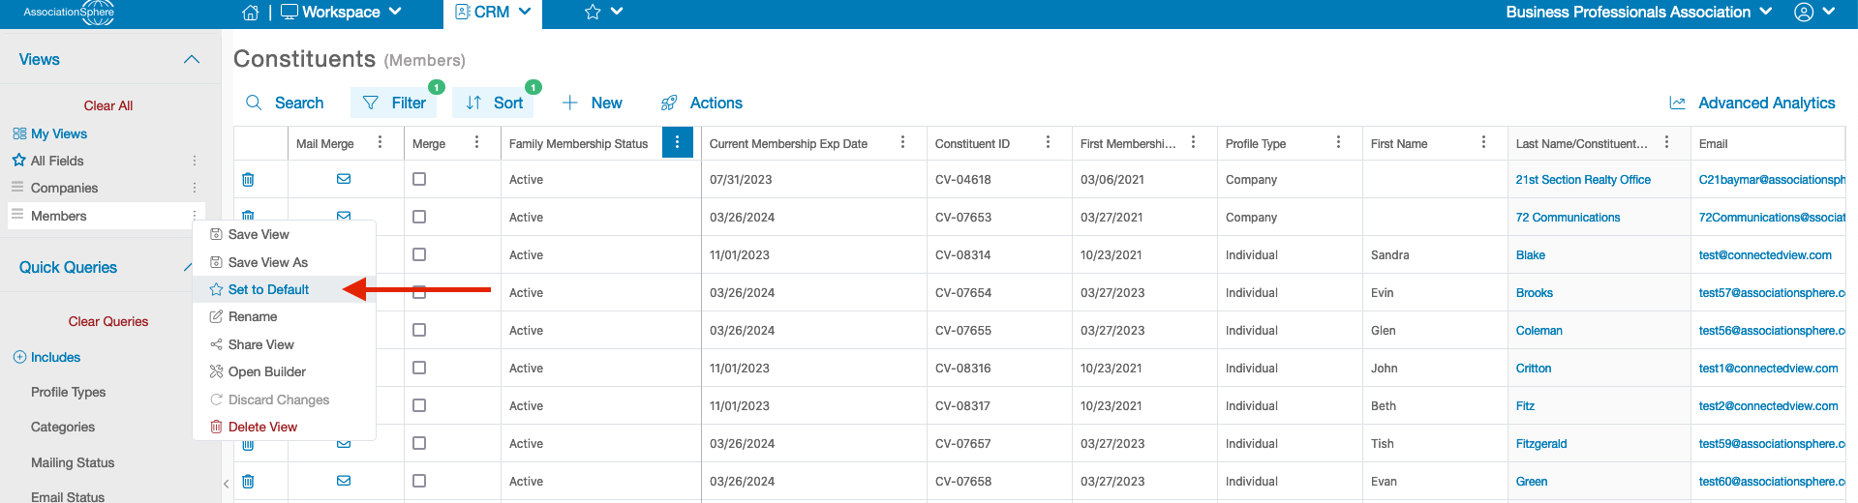Choose Set to Default from context menu
This screenshot has height=503, width=1858.
(268, 289)
